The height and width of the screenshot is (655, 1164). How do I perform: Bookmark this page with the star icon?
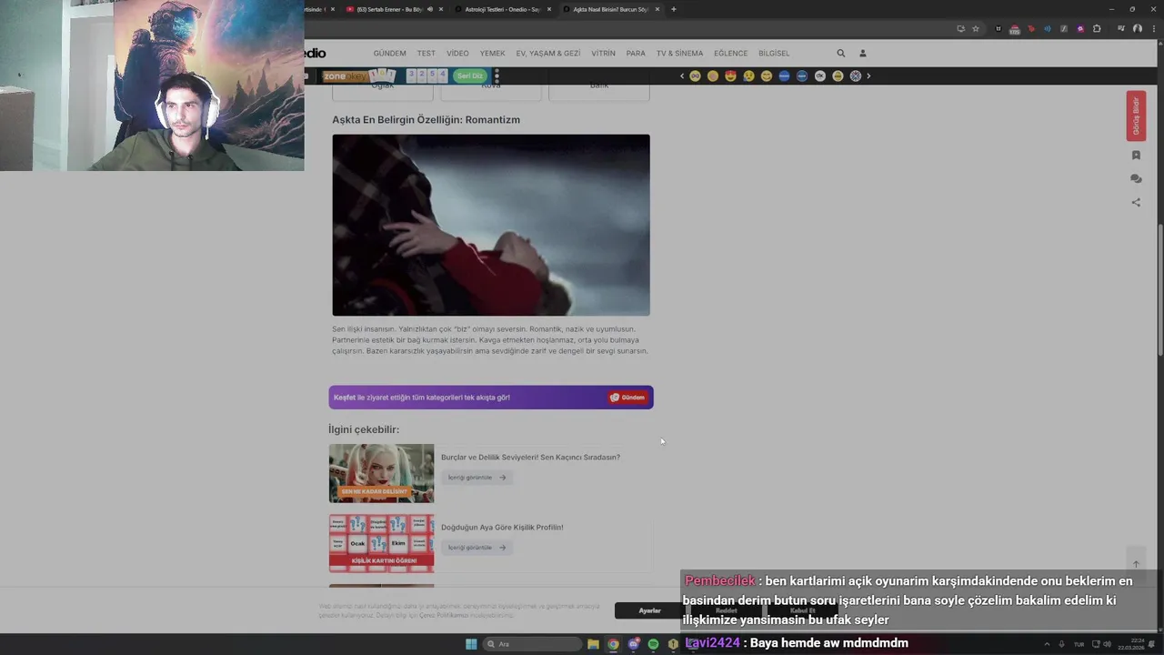click(976, 28)
